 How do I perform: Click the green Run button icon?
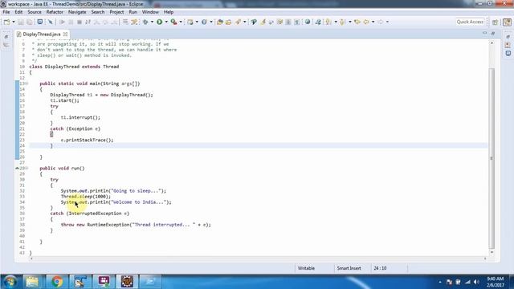click(x=160, y=22)
